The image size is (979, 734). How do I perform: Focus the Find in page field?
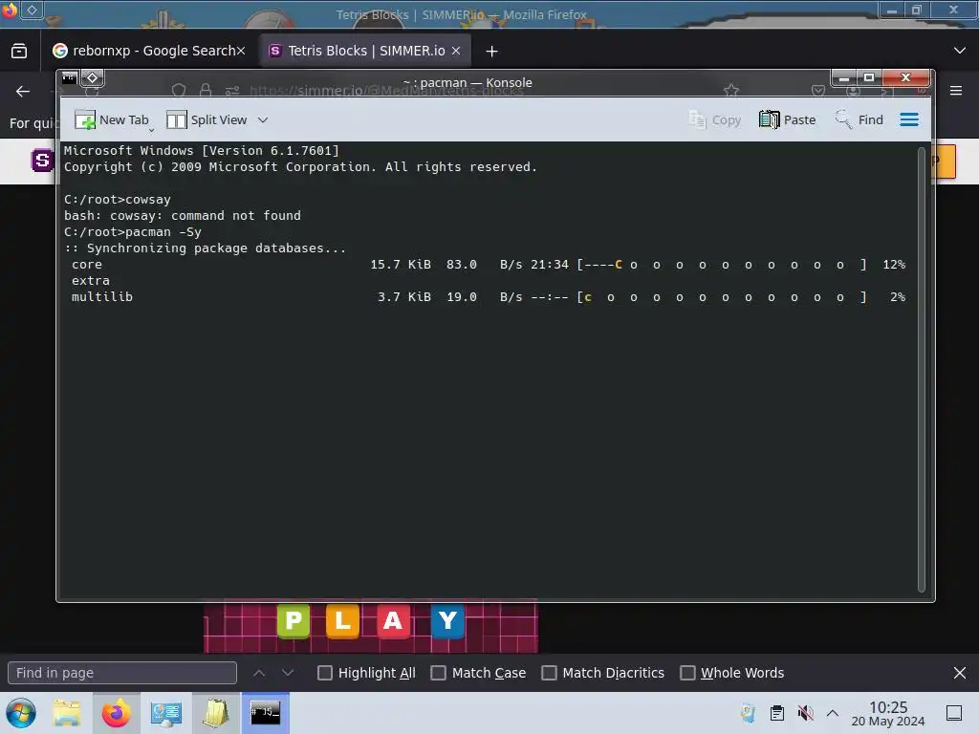122,673
